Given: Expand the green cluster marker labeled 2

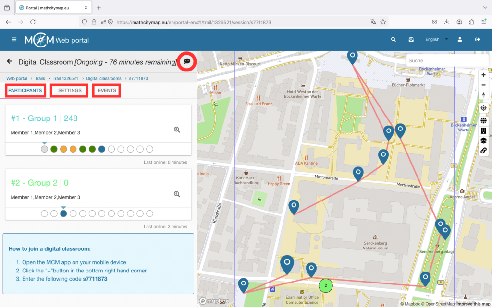Looking at the screenshot, I should point(326,285).
